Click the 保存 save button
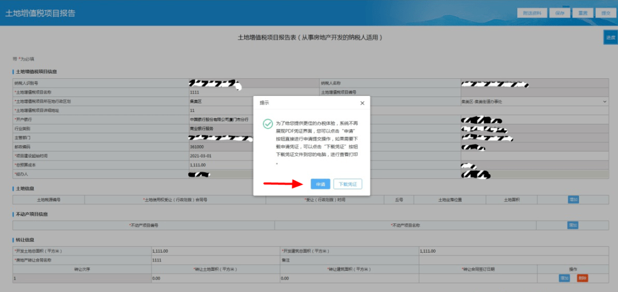 tap(560, 13)
